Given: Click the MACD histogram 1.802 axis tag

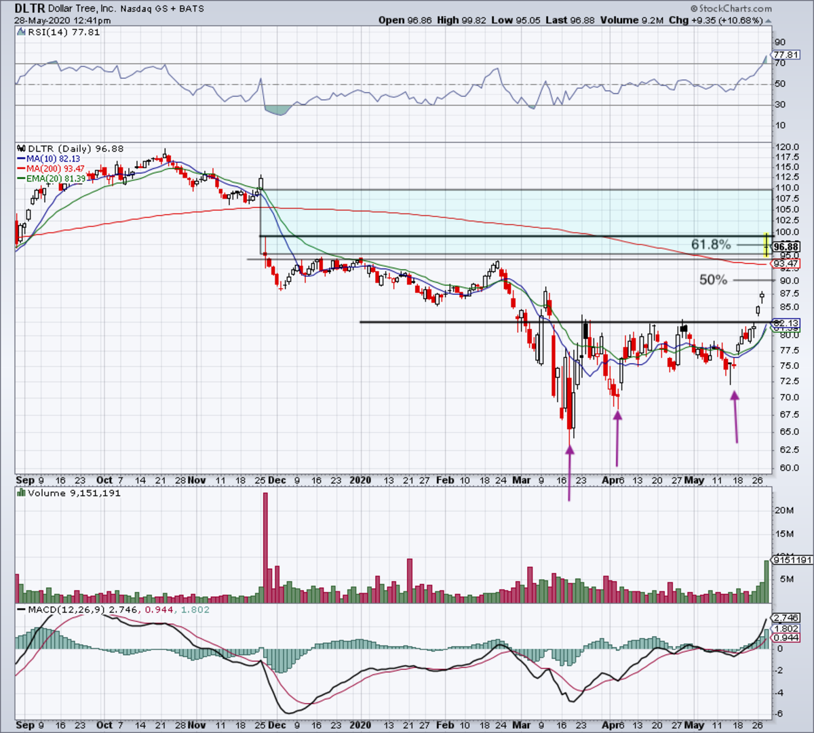Looking at the screenshot, I should tap(786, 628).
